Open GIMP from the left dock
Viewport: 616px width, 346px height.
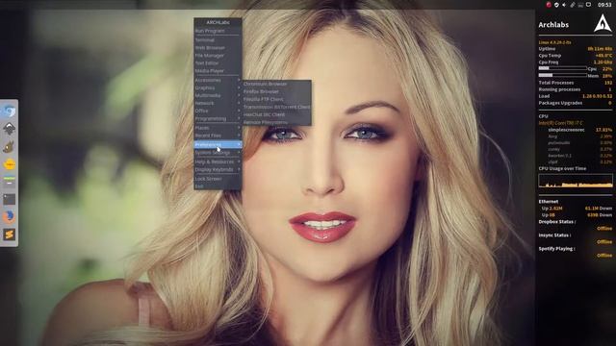click(9, 147)
